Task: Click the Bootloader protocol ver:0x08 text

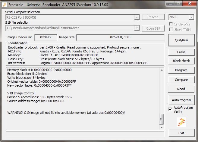Action: 90,47
